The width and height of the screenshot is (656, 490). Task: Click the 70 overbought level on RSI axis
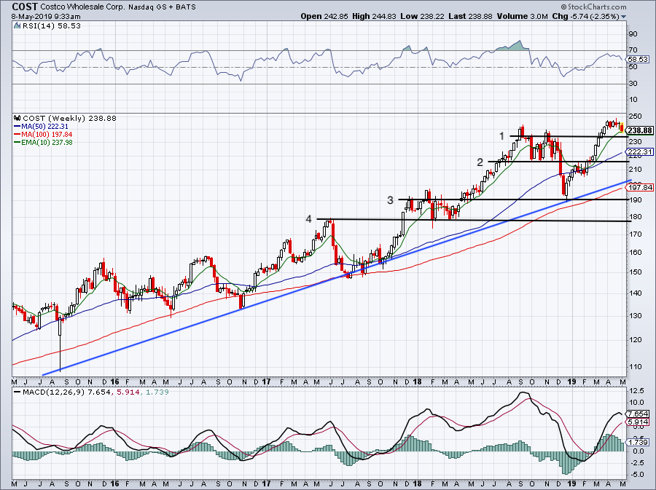click(633, 50)
